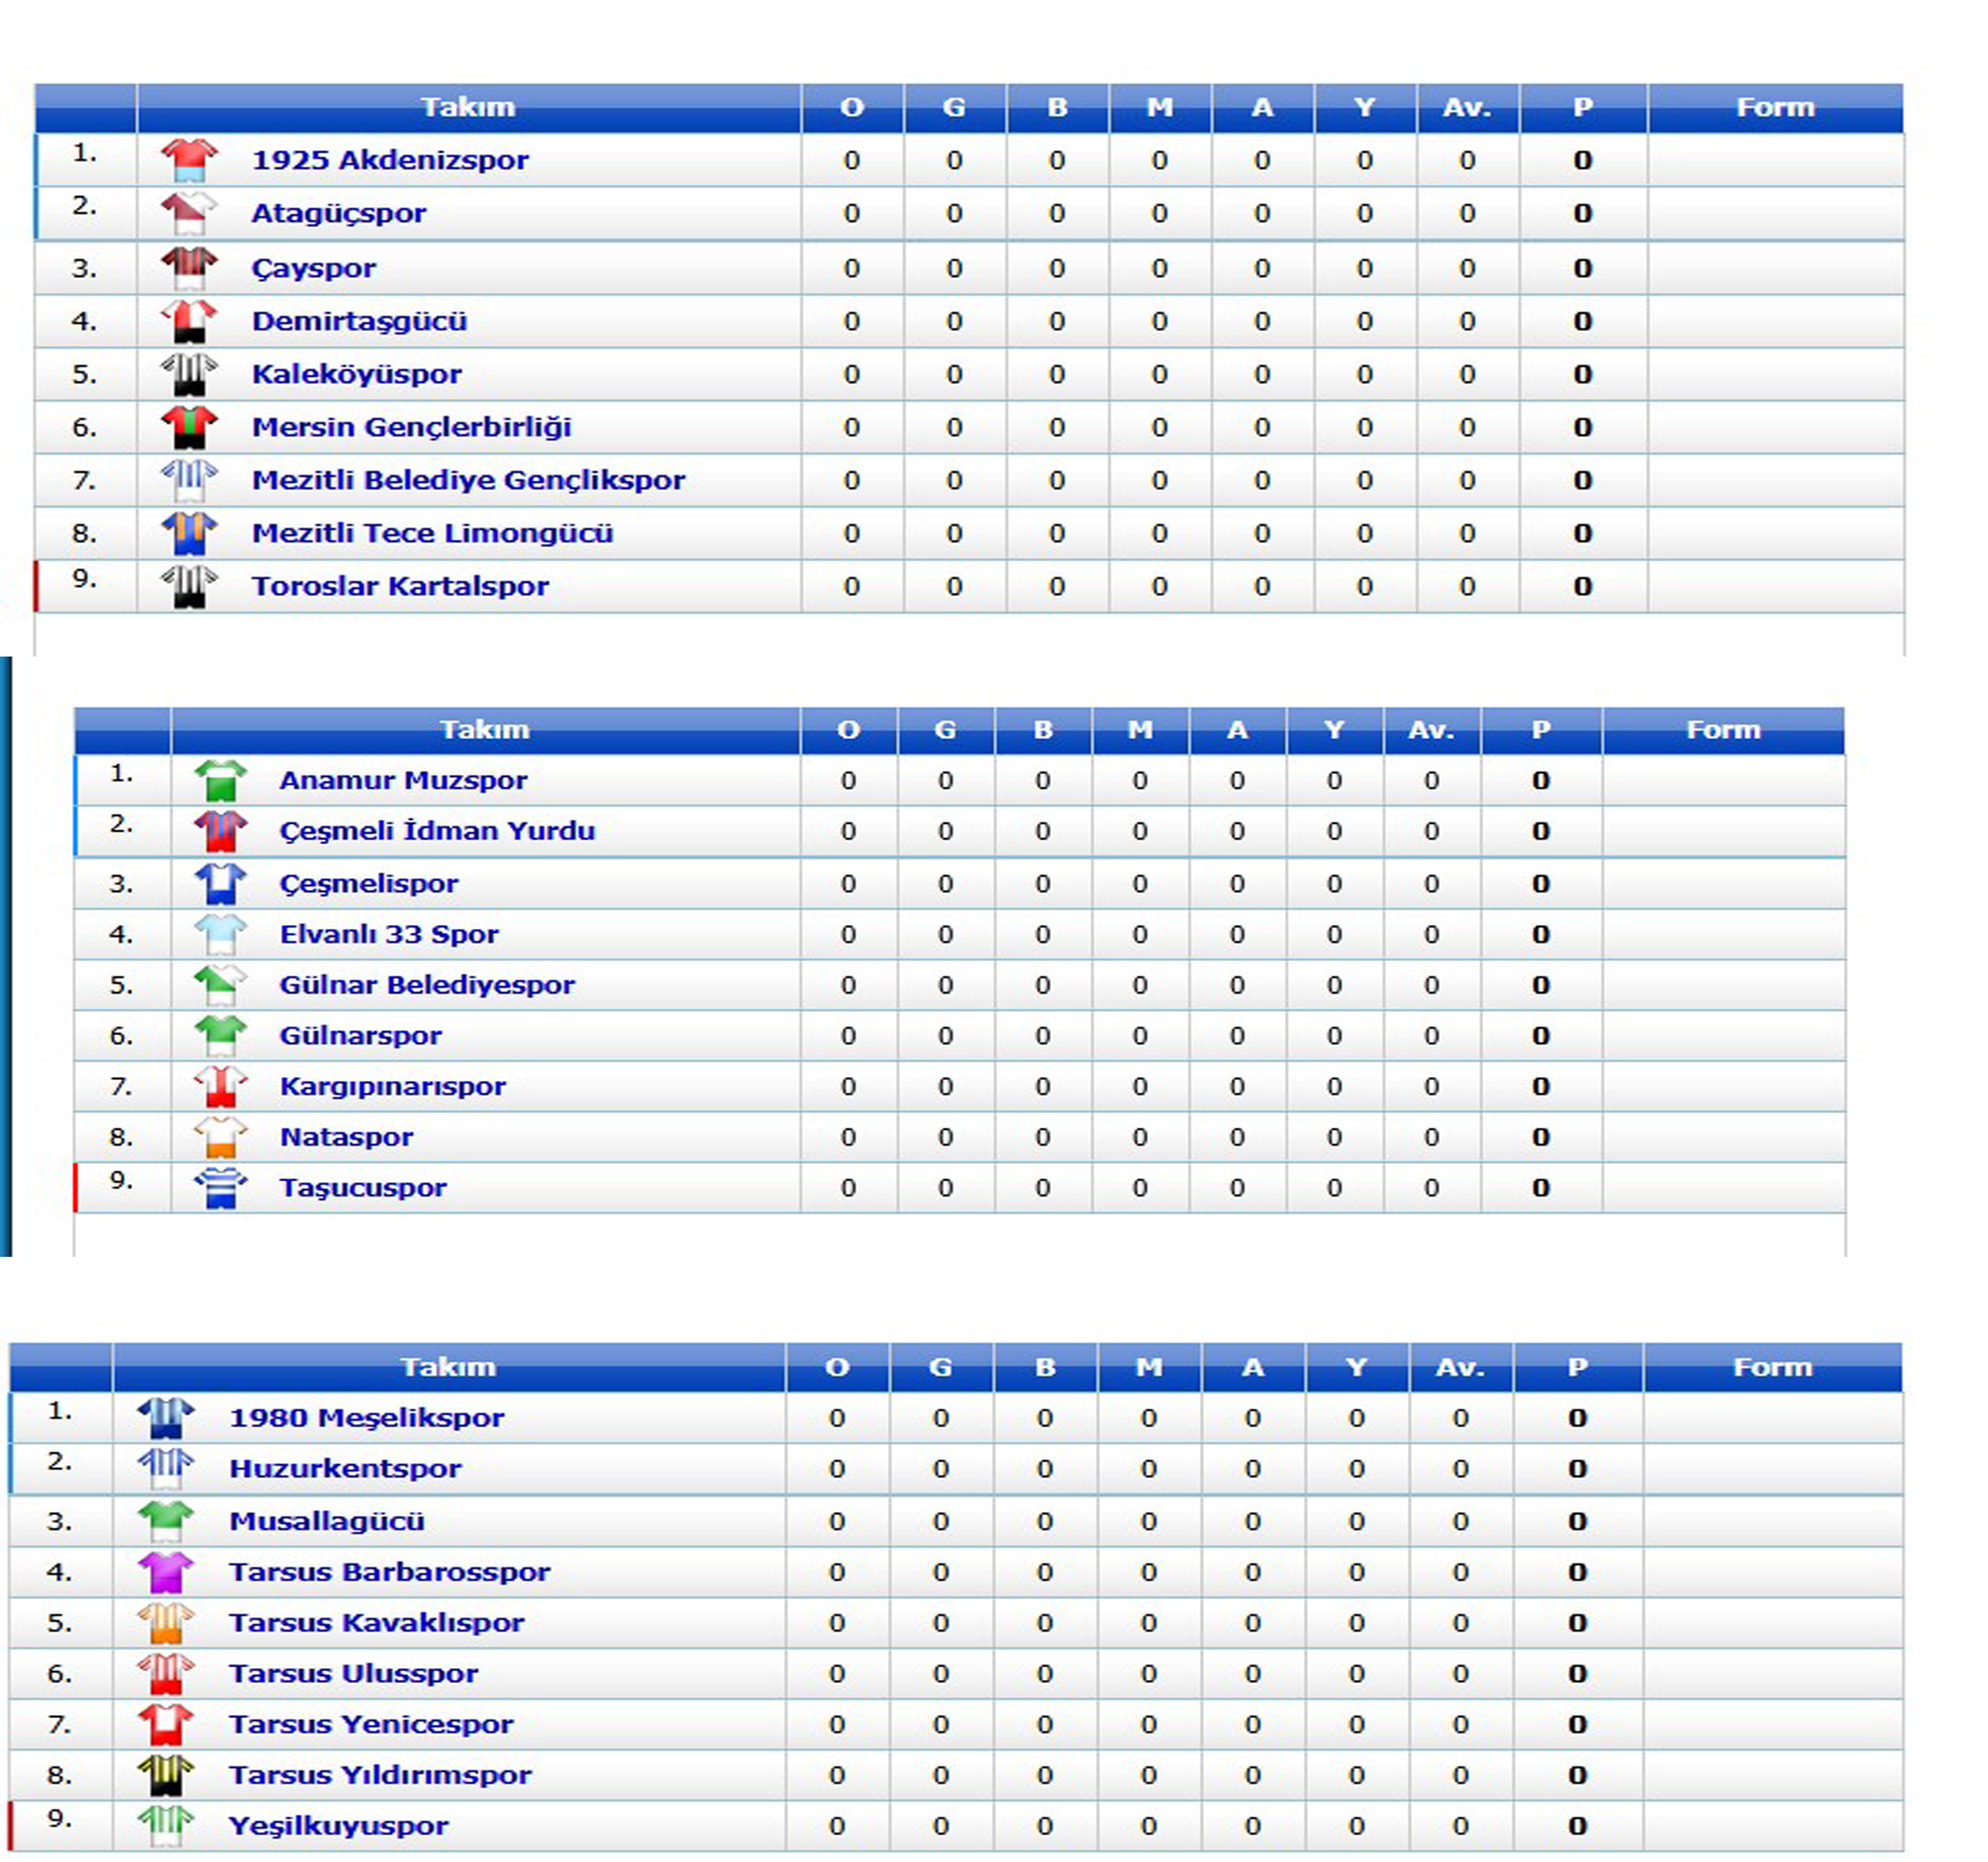Click the Tarsus Yıldırımspor yellow-black jersey icon

pyautogui.click(x=166, y=1775)
